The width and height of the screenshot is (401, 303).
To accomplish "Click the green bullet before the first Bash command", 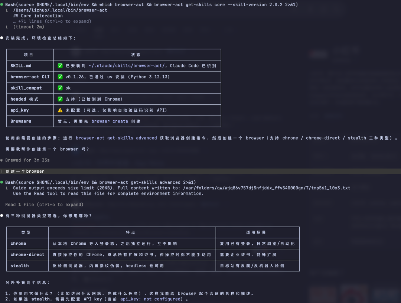I will pyautogui.click(x=2, y=4).
